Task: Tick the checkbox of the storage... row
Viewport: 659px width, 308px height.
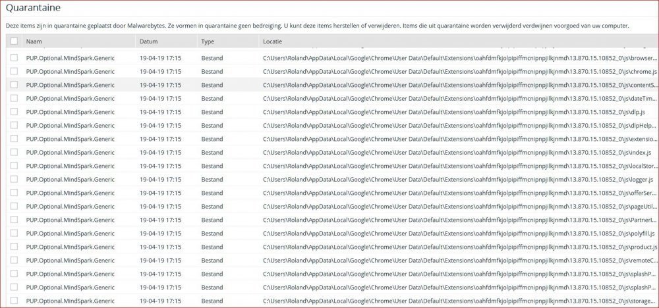Action: click(x=14, y=301)
